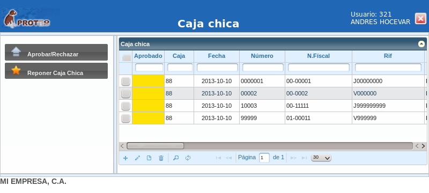
Task: Click the page number input box
Action: (264, 158)
